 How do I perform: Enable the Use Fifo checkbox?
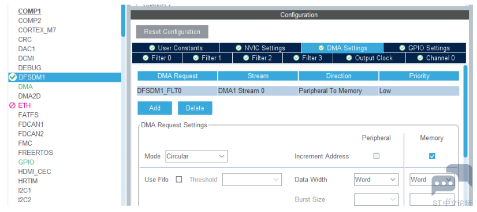[179, 180]
